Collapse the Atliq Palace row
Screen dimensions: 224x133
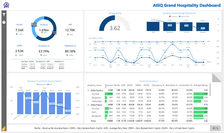(x=89, y=105)
